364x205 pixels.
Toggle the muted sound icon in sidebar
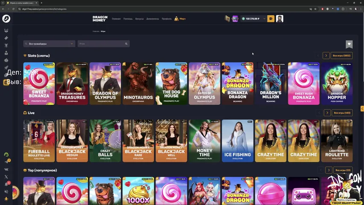click(x=6, y=192)
